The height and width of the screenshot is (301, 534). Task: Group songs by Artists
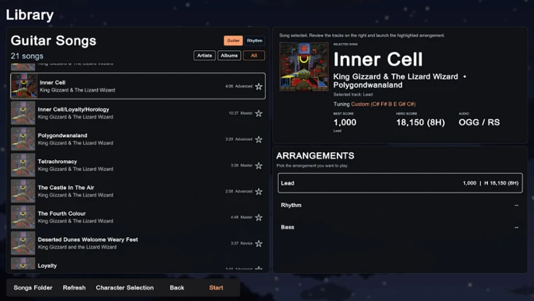tap(204, 55)
